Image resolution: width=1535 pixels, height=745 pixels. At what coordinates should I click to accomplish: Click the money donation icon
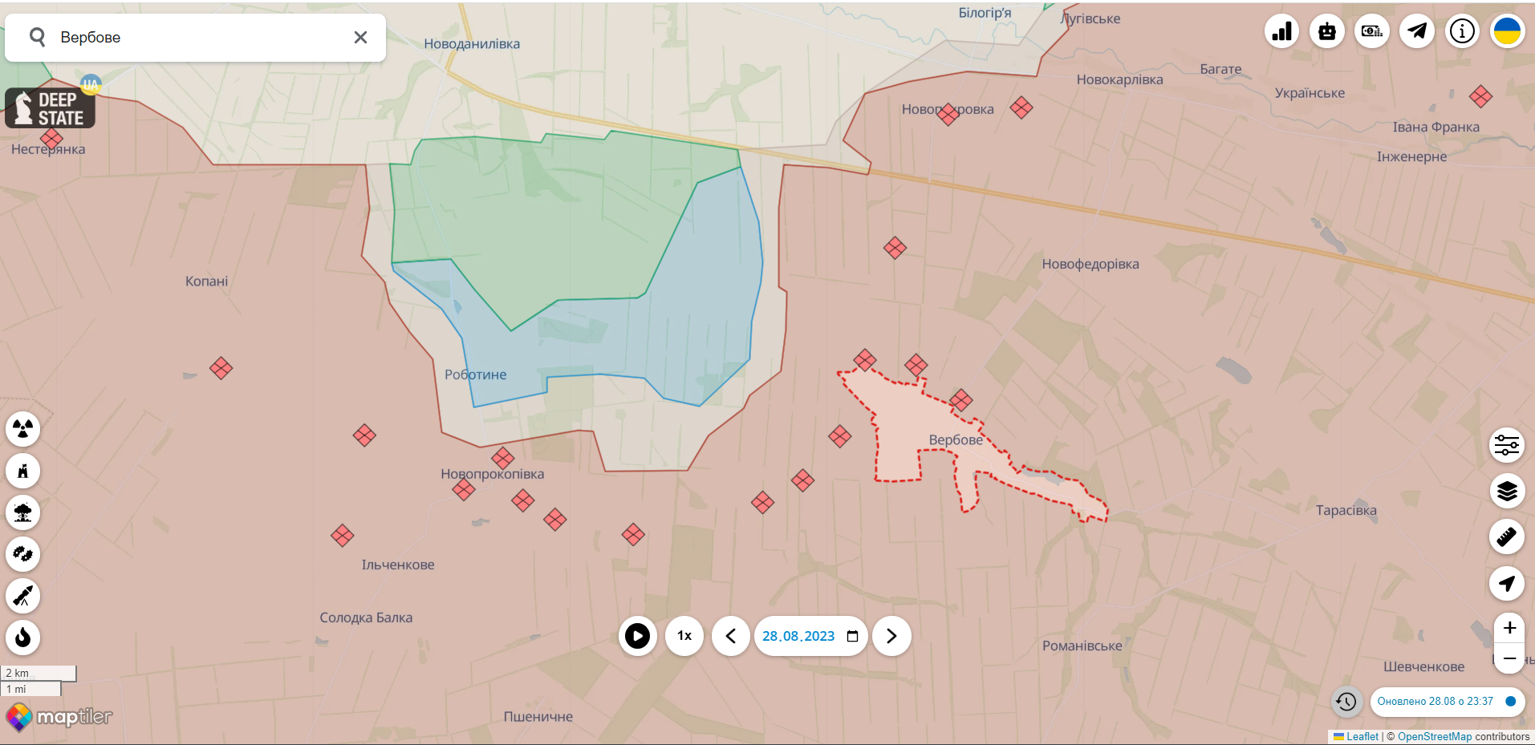point(1372,31)
